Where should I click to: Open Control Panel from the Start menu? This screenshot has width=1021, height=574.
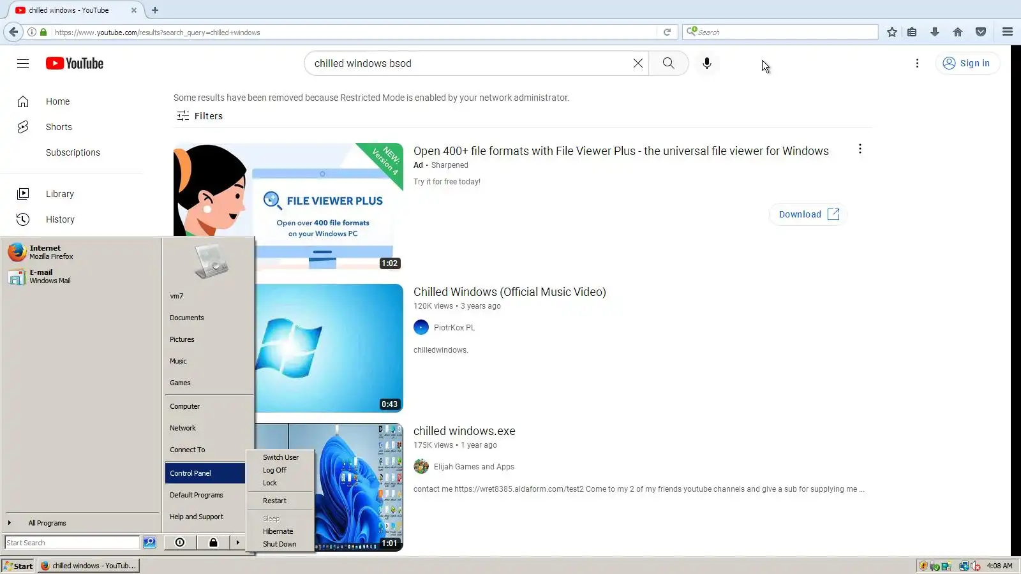(205, 473)
